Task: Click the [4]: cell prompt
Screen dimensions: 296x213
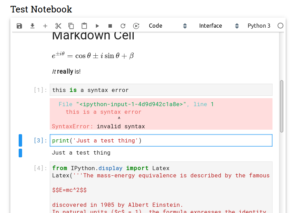Action: point(40,168)
